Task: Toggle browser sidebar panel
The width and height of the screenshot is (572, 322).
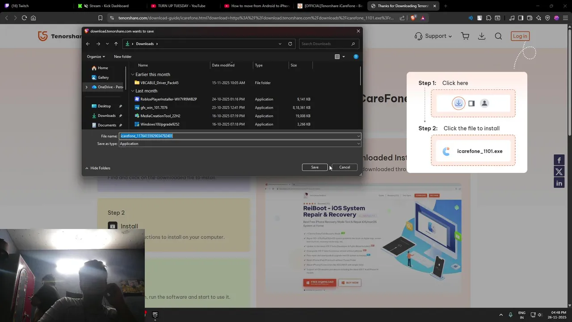Action: pyautogui.click(x=521, y=18)
